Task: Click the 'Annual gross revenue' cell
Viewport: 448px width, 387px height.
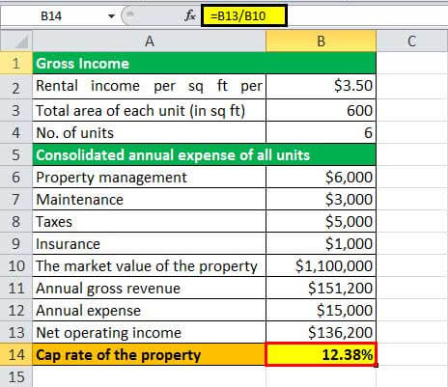Action: [x=149, y=288]
